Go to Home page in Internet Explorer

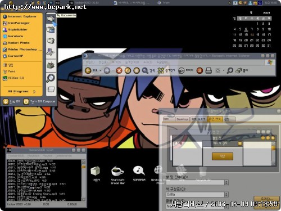[x=137, y=70]
